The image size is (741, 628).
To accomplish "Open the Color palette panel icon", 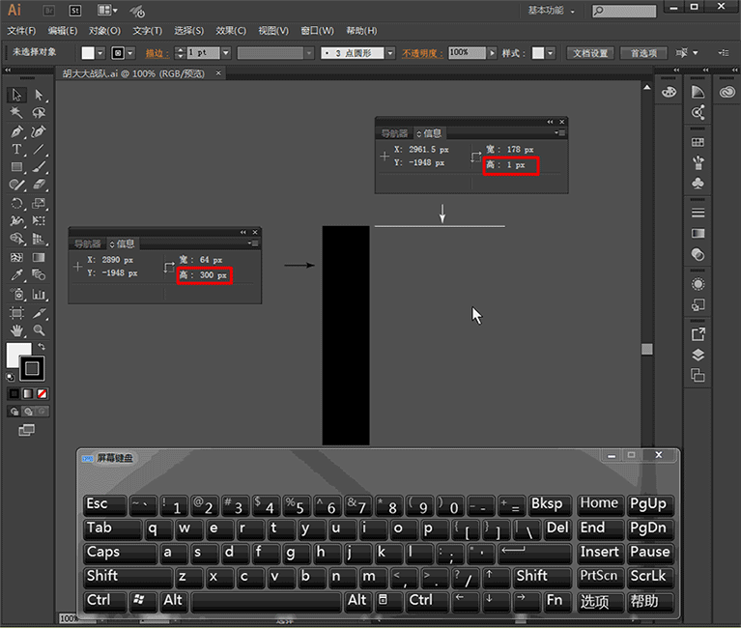I will tap(669, 92).
